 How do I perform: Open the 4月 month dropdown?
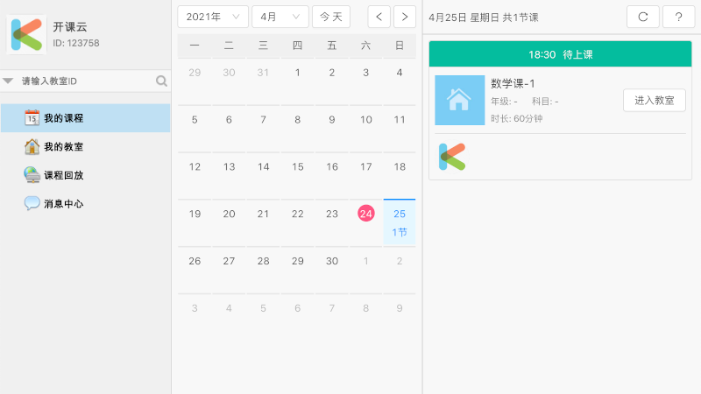pyautogui.click(x=280, y=17)
